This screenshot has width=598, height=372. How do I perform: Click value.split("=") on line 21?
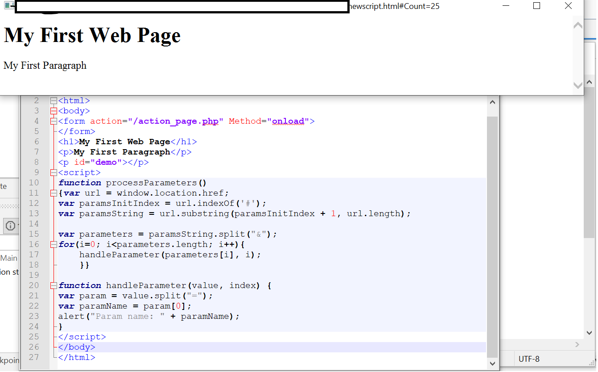(x=162, y=296)
